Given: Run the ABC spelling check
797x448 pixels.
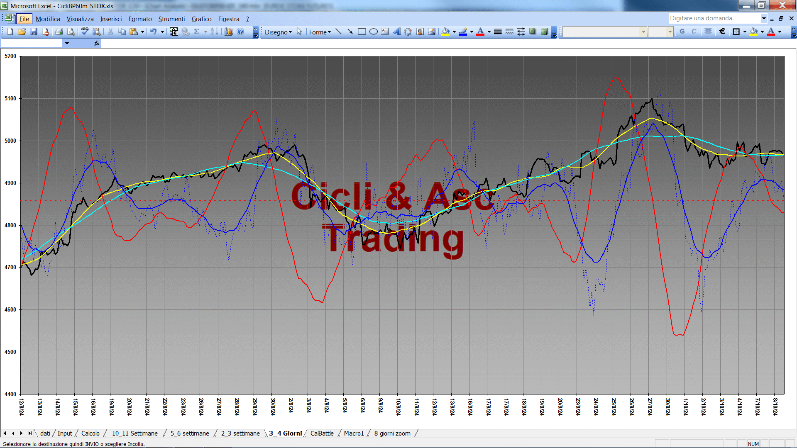Looking at the screenshot, I should pos(85,32).
